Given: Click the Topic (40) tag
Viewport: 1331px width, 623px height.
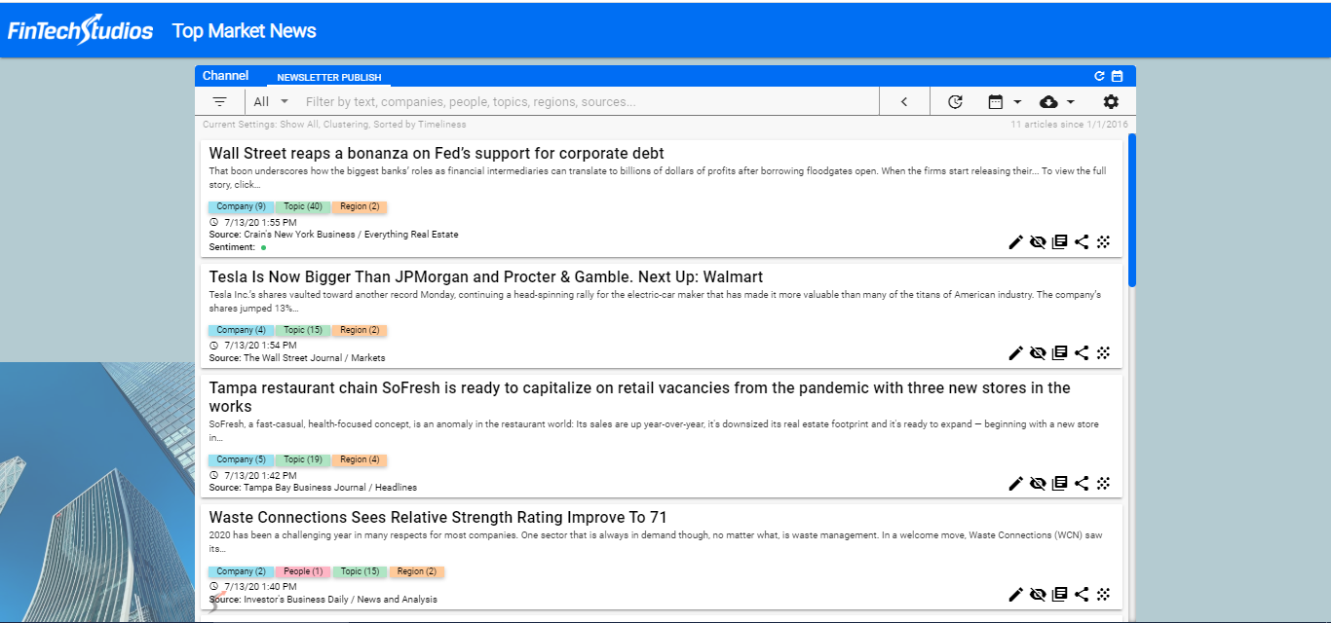Looking at the screenshot, I should coord(302,207).
